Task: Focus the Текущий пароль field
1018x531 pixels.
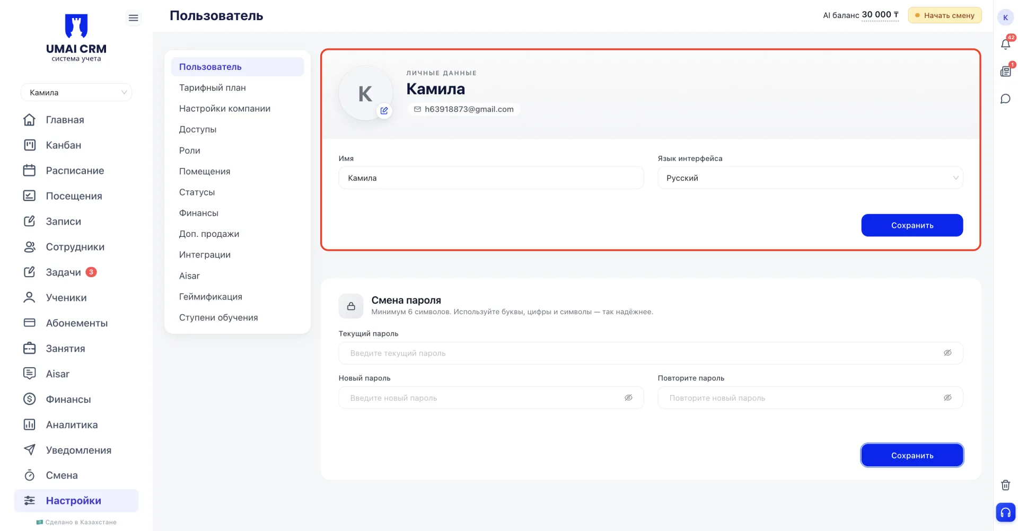Action: pos(651,353)
